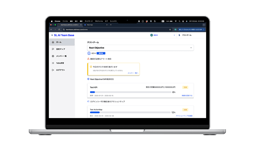
Task: Switch to the Todo App browser tab
Action: [x=96, y=25]
